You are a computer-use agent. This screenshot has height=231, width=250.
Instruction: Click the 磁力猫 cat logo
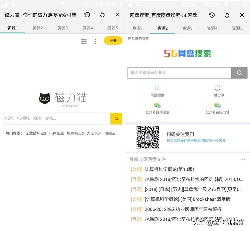(45, 99)
